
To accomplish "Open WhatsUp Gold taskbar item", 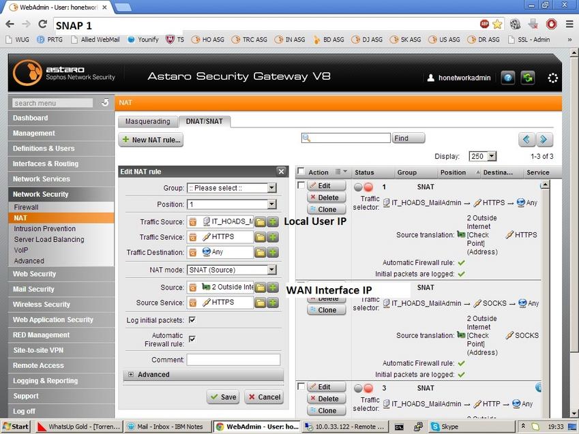I will coord(79,427).
